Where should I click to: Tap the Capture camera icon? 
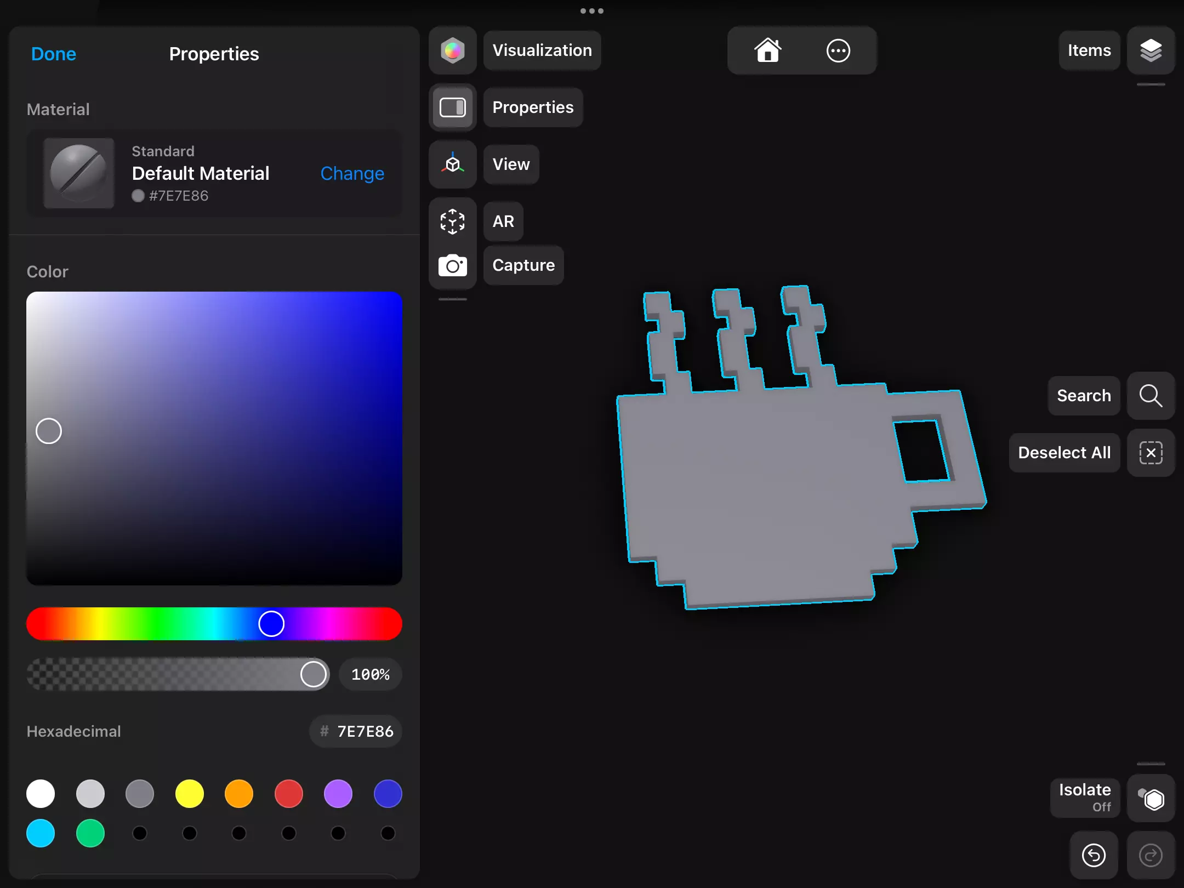452,266
